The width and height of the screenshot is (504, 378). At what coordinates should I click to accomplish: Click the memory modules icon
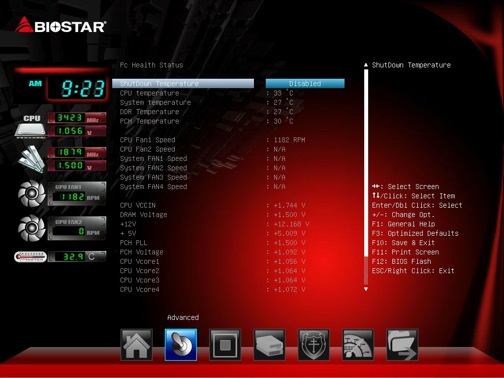click(x=31, y=160)
